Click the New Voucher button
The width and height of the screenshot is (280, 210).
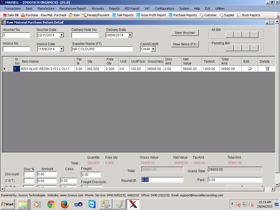coord(185,33)
